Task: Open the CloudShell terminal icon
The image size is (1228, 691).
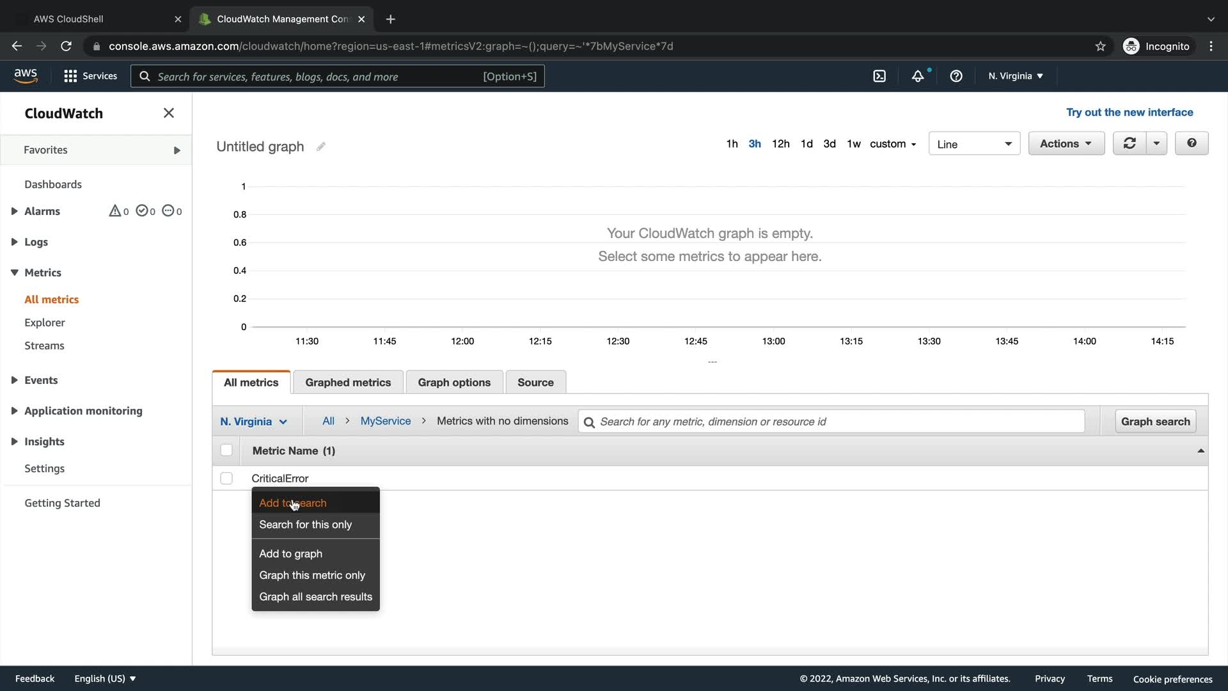Action: pyautogui.click(x=879, y=76)
